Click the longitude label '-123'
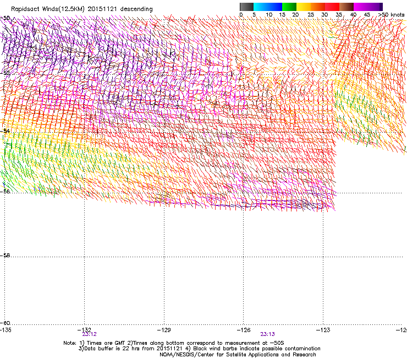The height and width of the screenshot is (358, 407). point(323,330)
